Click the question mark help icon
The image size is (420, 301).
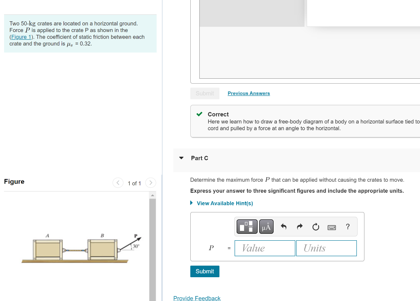[347, 226]
